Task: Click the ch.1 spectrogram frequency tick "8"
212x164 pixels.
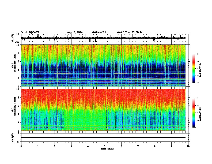Action: 19,53
